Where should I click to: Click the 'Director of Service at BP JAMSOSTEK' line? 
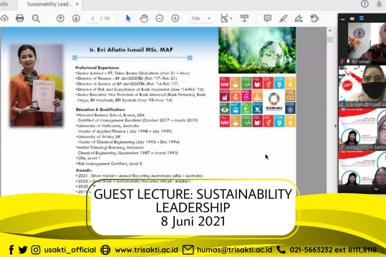tap(127, 84)
